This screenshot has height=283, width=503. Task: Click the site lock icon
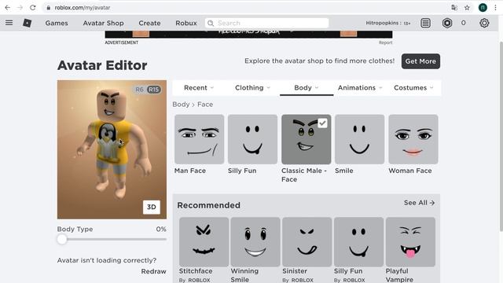click(x=49, y=7)
